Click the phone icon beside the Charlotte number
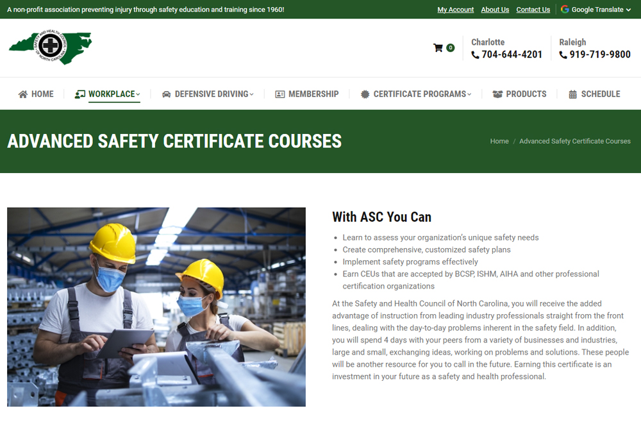The width and height of the screenshot is (641, 436). (x=474, y=55)
